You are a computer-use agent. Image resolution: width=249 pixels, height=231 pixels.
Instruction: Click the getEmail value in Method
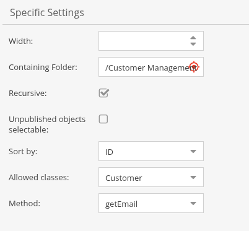(x=121, y=204)
